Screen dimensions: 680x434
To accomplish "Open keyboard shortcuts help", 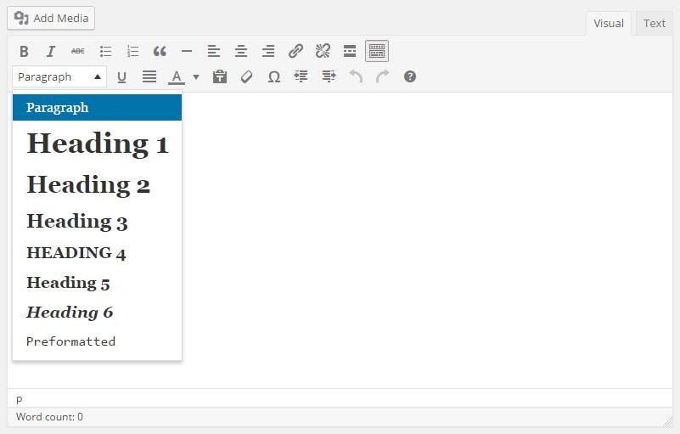I will [x=410, y=76].
